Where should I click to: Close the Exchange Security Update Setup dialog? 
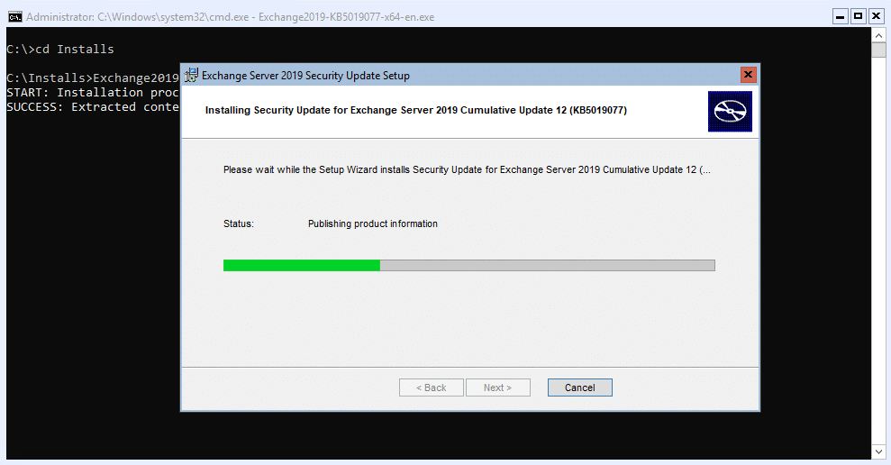pos(748,75)
